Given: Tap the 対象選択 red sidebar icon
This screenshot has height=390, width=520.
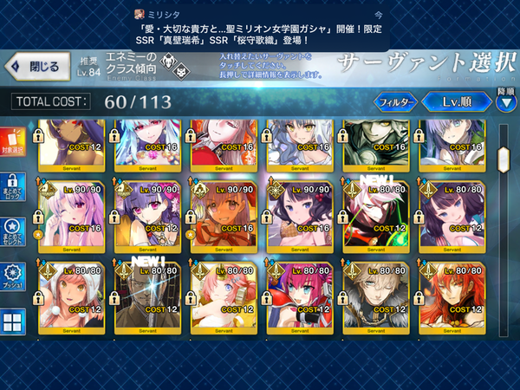Looking at the screenshot, I should (x=13, y=142).
